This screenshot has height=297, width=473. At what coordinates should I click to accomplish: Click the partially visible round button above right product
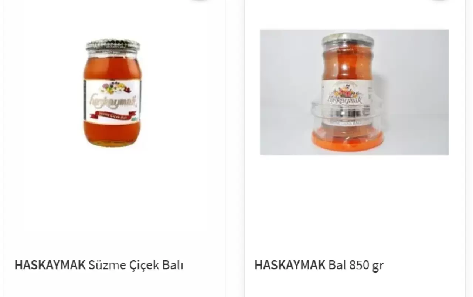439,1
